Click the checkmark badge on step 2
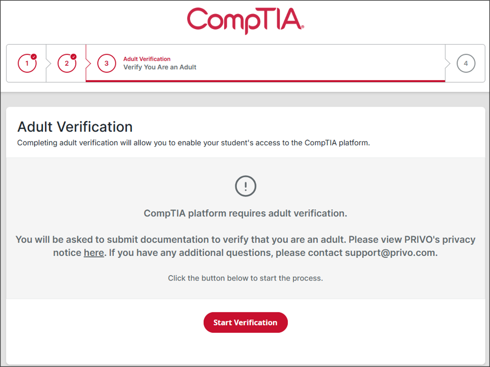 pos(73,57)
